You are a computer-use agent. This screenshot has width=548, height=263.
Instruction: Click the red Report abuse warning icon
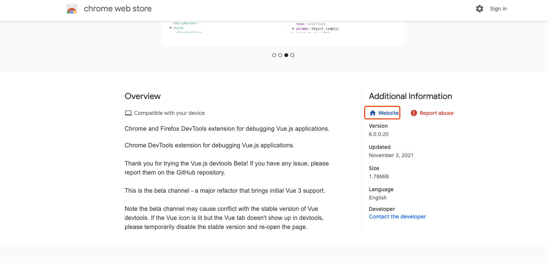click(x=414, y=113)
